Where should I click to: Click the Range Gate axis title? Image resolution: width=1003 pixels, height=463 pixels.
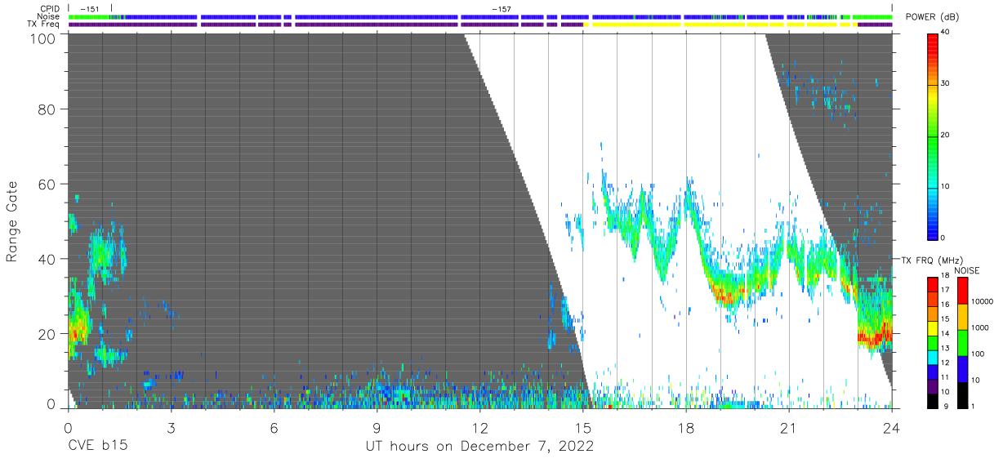(12, 221)
